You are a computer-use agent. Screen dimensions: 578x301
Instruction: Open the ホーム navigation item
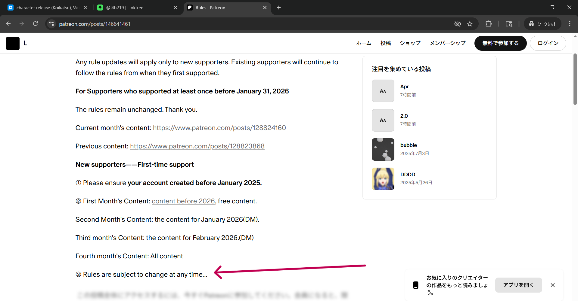(x=364, y=43)
